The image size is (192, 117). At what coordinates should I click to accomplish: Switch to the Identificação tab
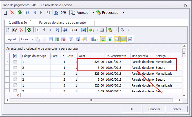click(17, 23)
